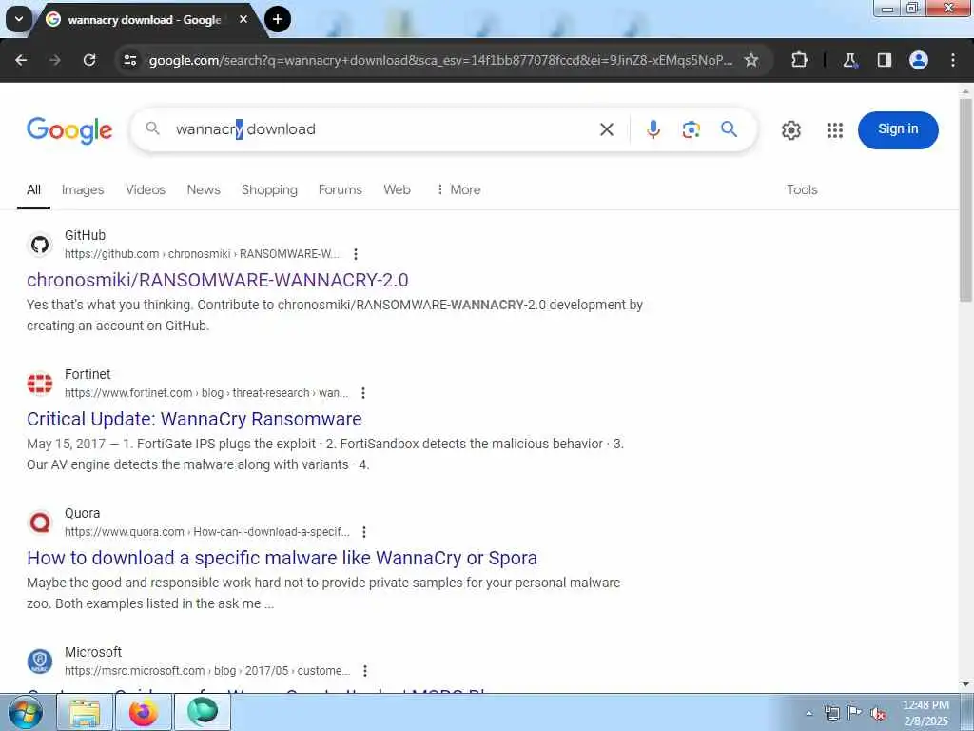The height and width of the screenshot is (731, 974).
Task: Bookmark this page with the star icon
Action: pos(751,60)
